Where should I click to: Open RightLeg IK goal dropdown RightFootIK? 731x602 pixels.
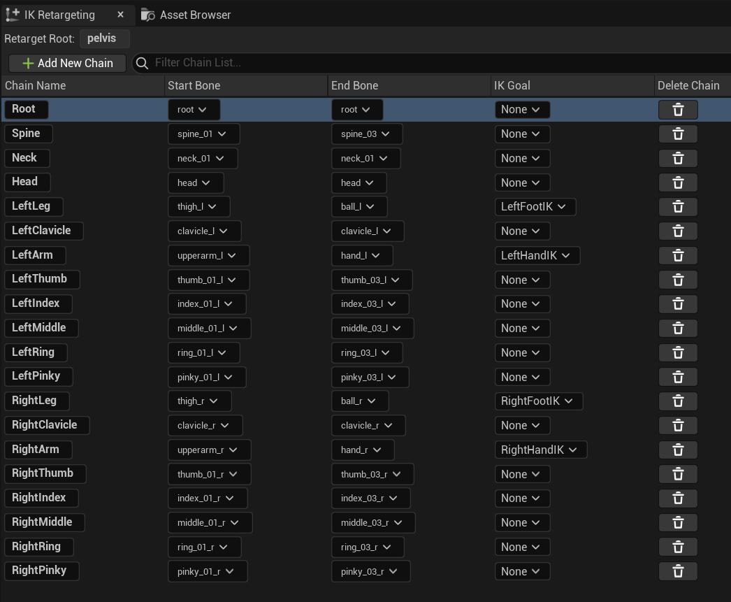(x=538, y=401)
